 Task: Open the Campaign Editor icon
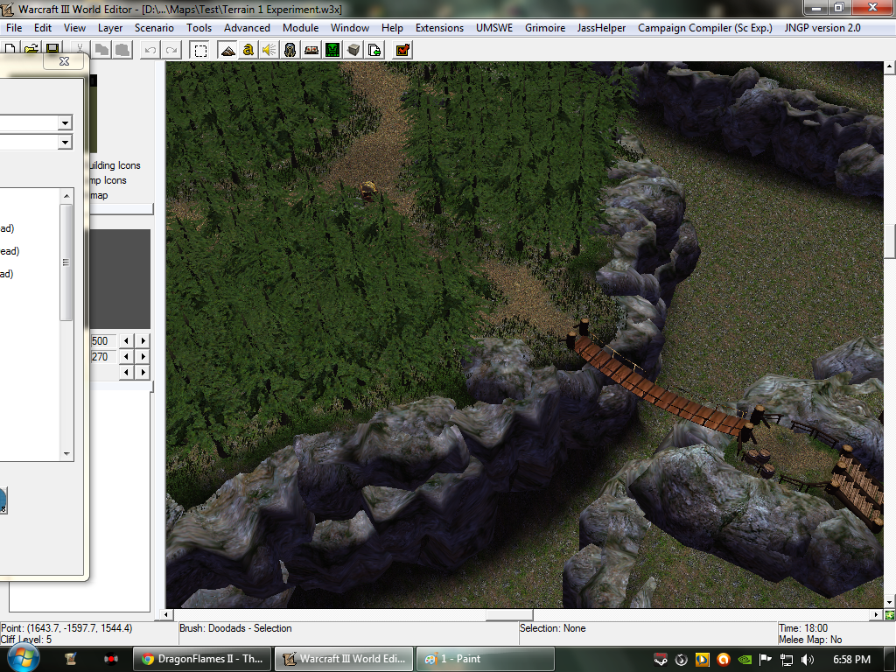click(x=311, y=50)
